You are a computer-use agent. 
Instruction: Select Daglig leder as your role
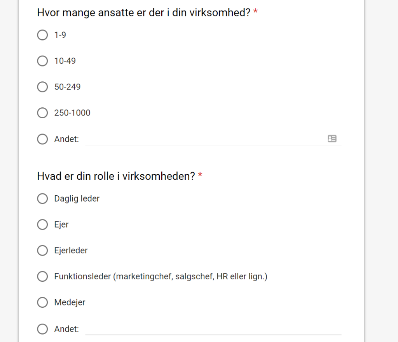tap(42, 198)
